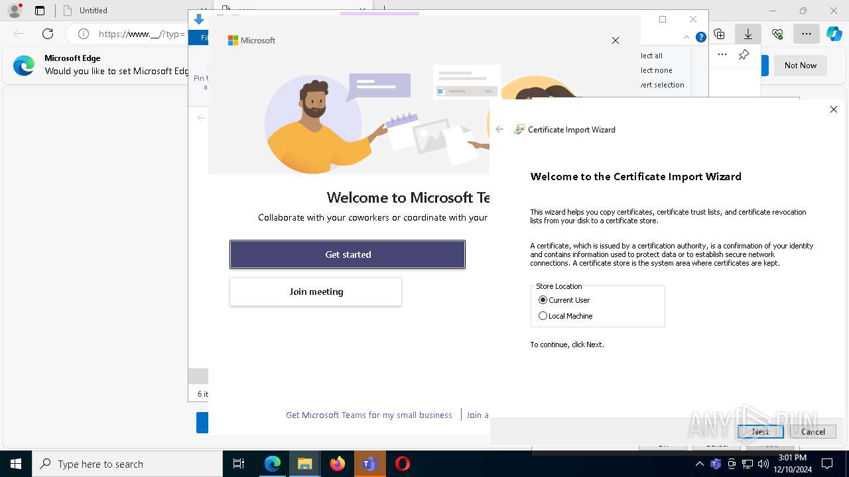Viewport: 849px width, 477px height.
Task: Refresh the Edge page
Action: [x=48, y=33]
